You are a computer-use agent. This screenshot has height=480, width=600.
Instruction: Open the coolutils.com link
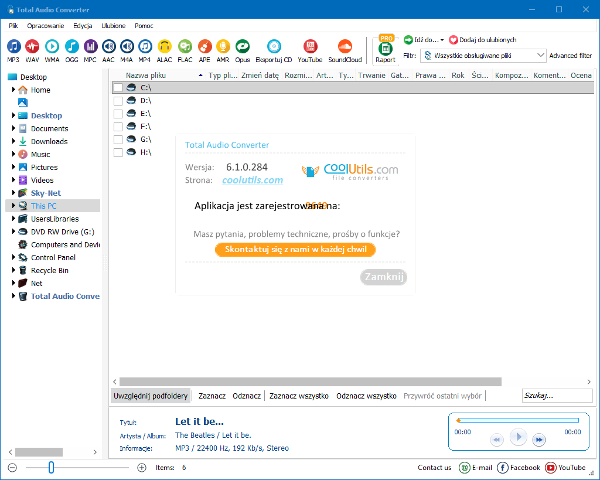253,181
